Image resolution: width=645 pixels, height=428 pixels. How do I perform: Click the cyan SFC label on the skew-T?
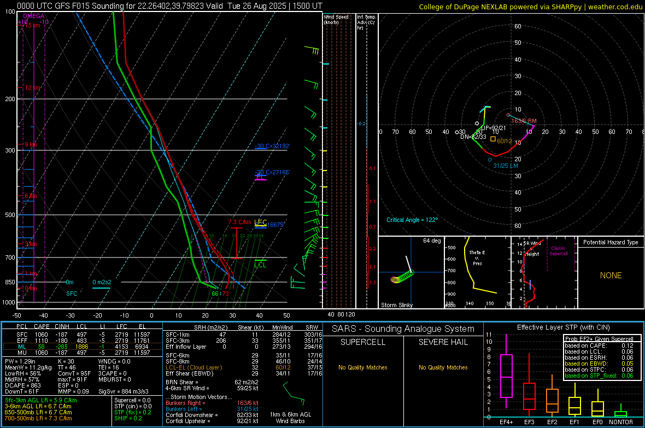coord(72,294)
